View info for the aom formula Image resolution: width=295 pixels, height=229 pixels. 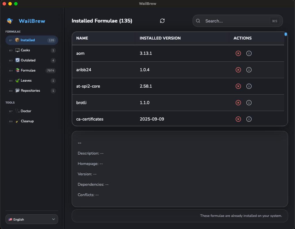(x=249, y=53)
